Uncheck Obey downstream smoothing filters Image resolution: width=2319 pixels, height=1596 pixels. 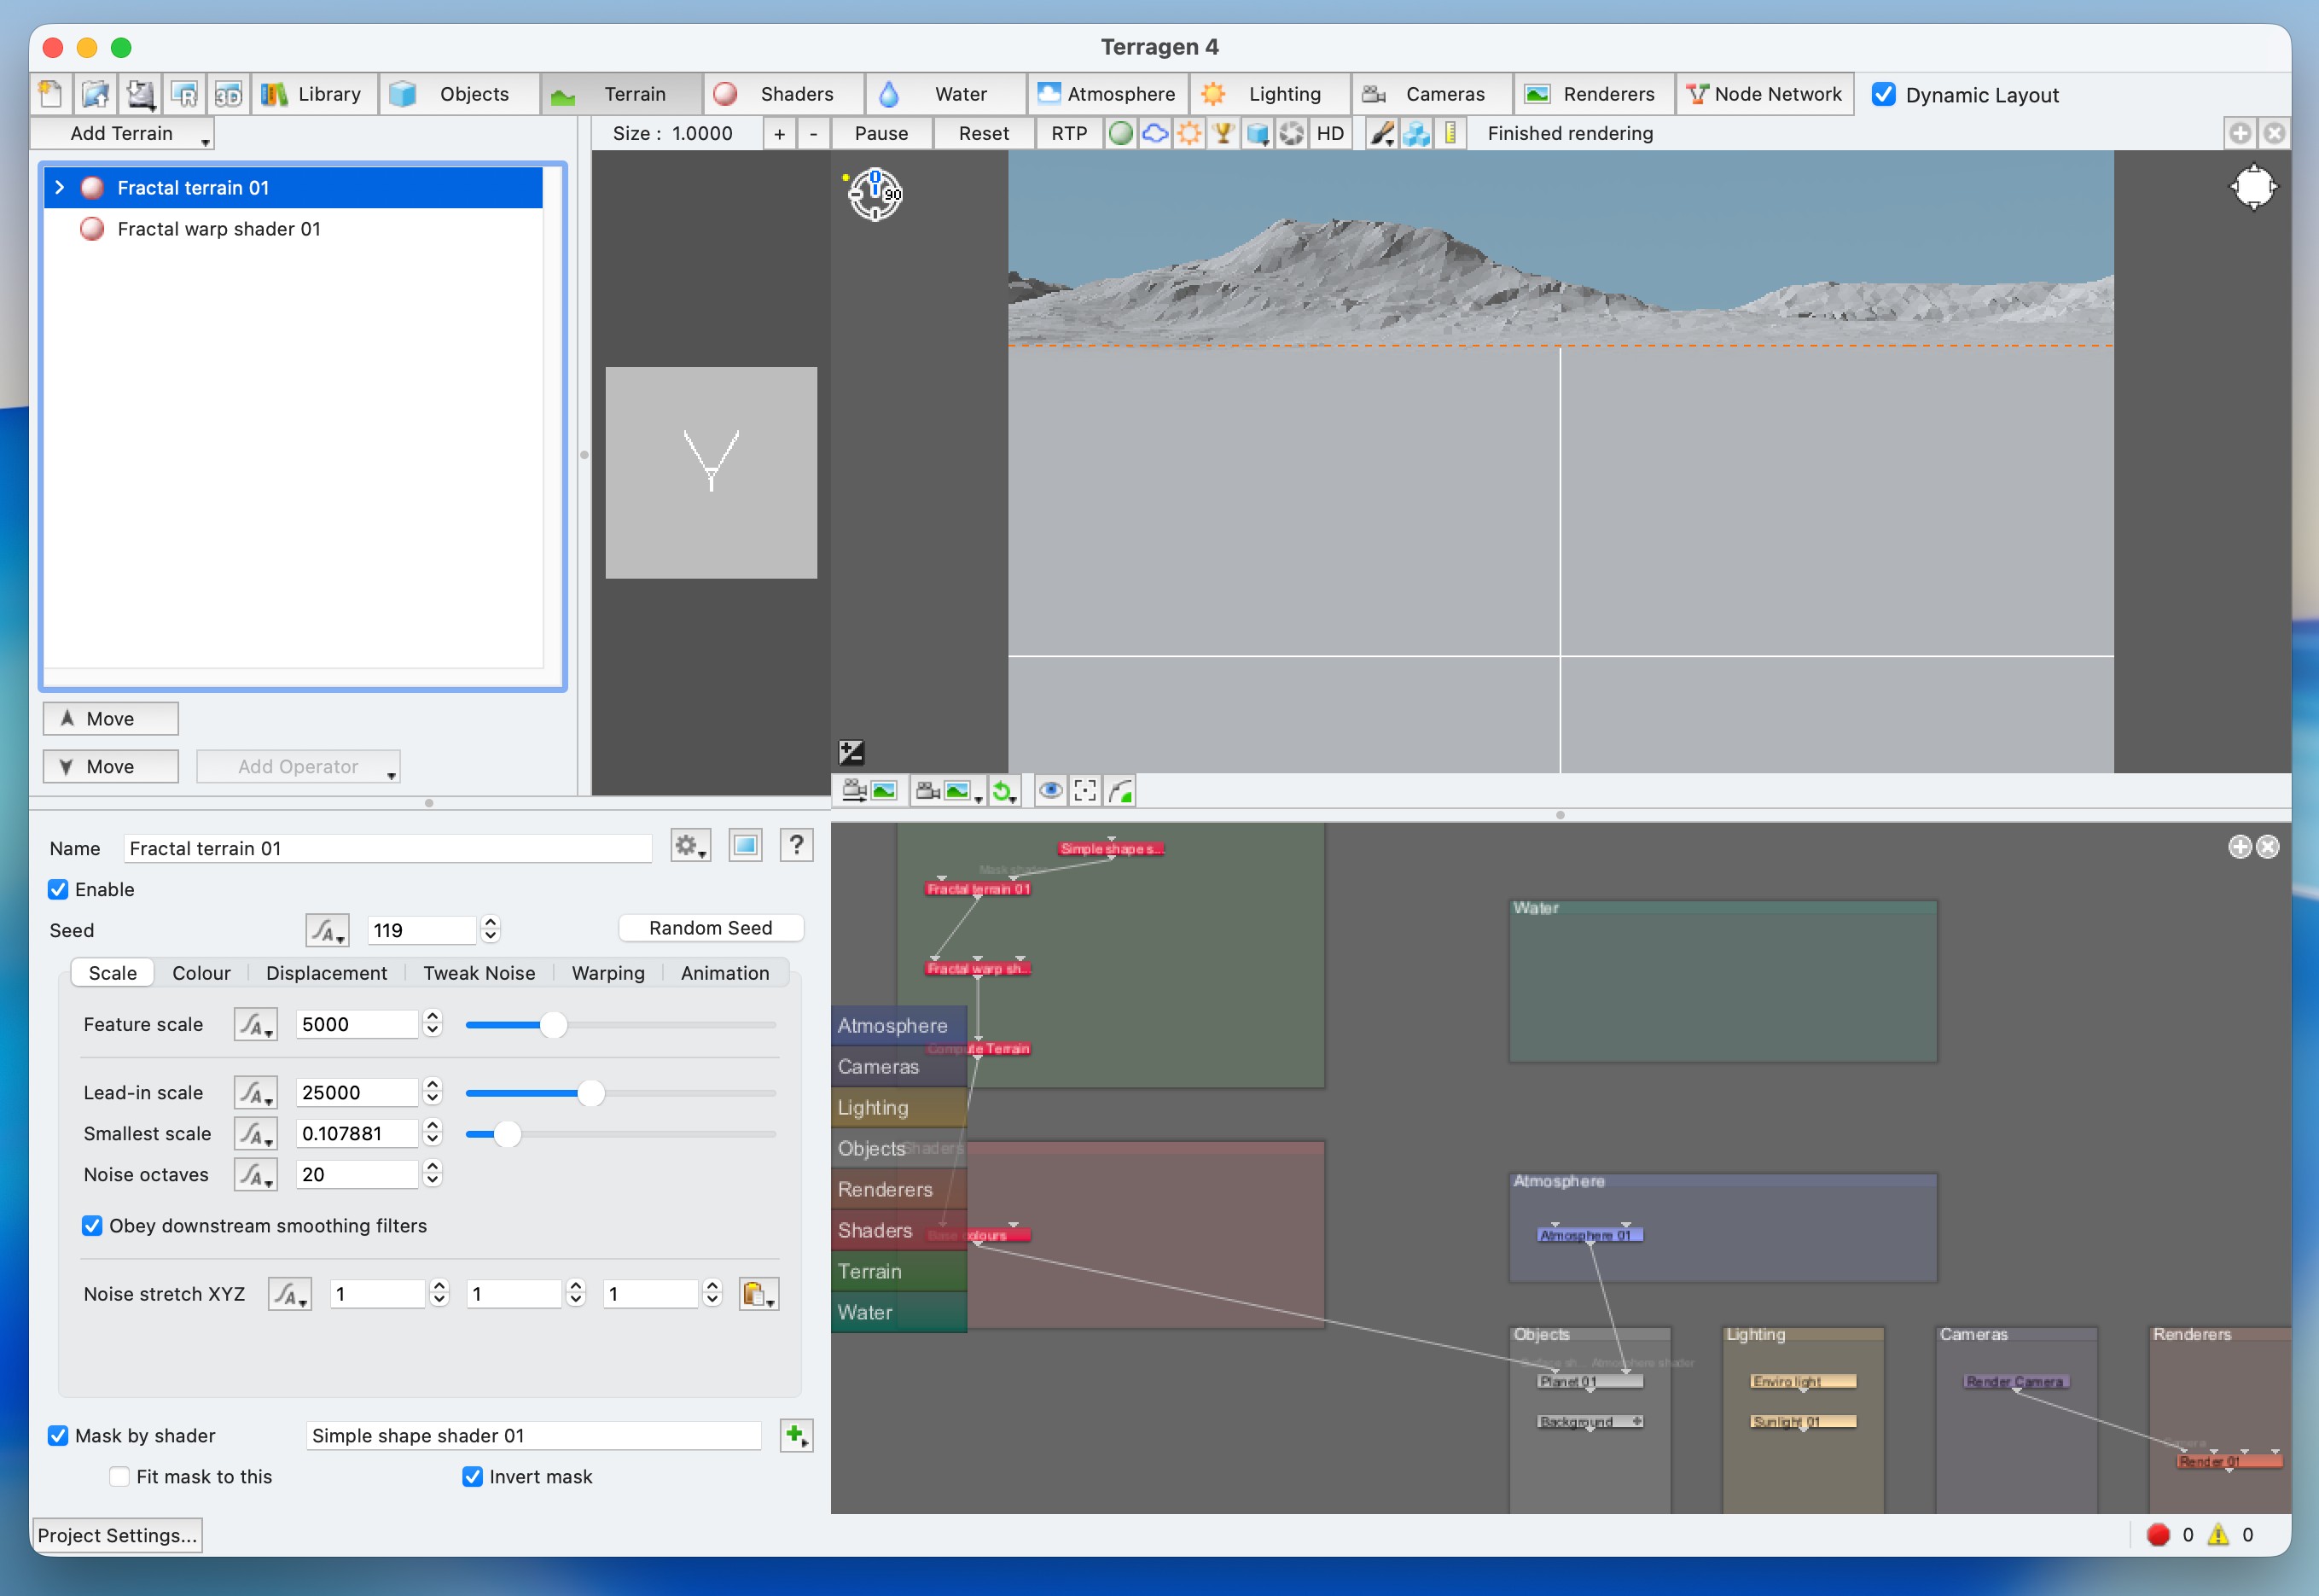[x=92, y=1225]
